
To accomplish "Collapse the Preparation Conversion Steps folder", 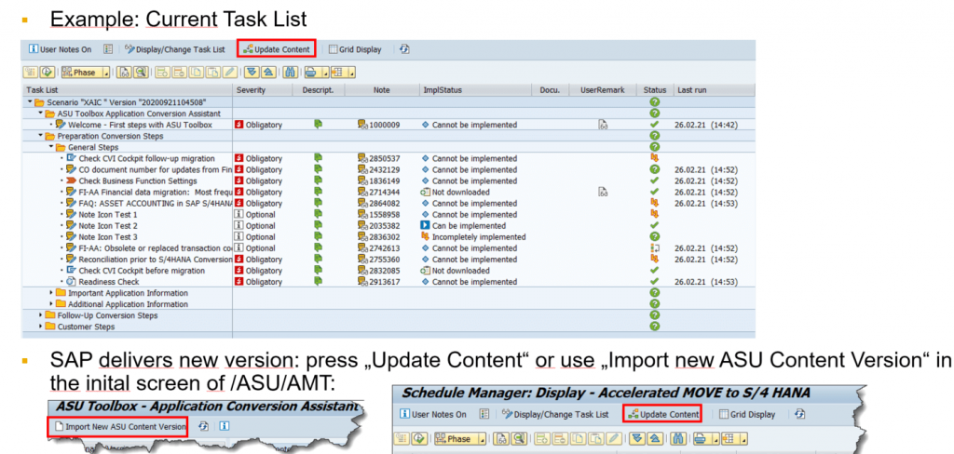I will 41,136.
